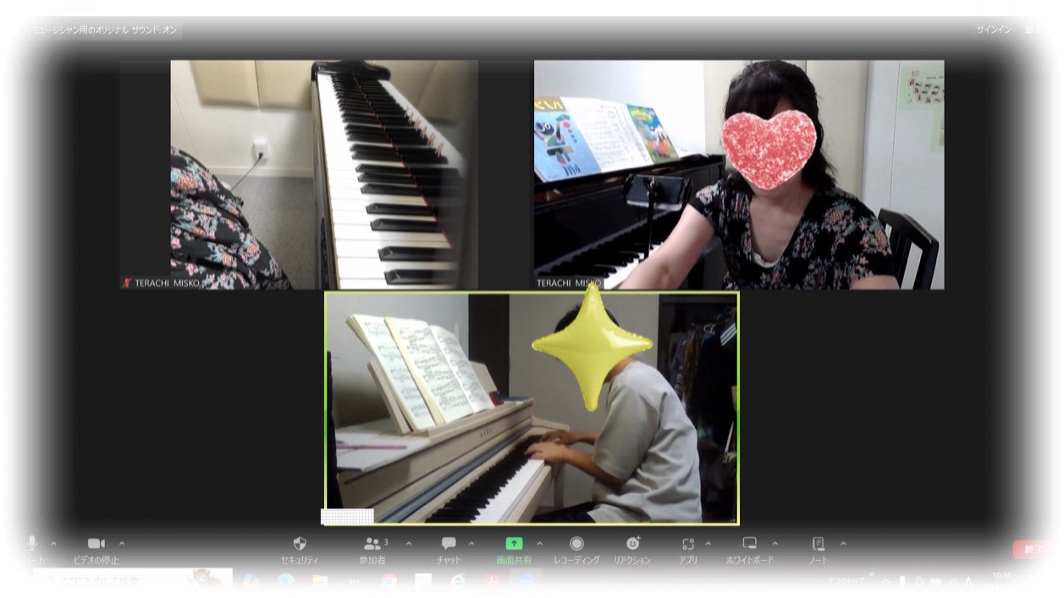1064x598 pixels.
Task: Expand share options arrow beside Share Screen
Action: pos(540,543)
